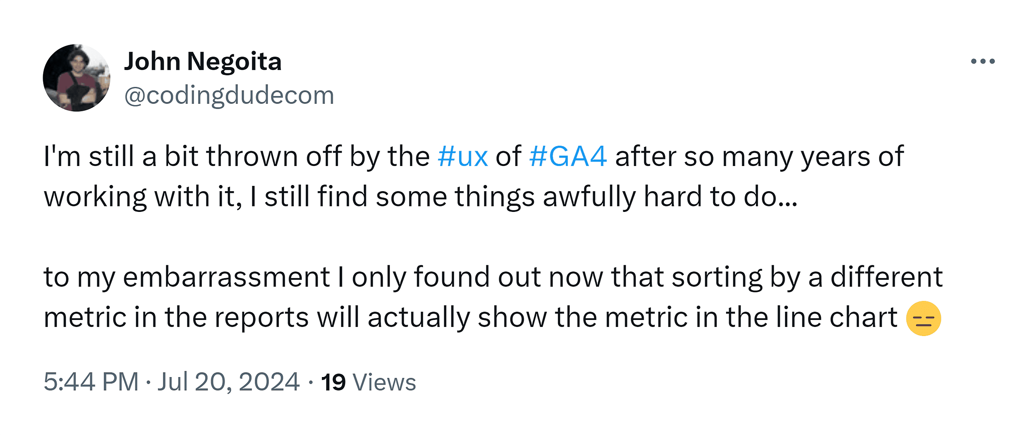The width and height of the screenshot is (1036, 435).
Task: Click the expressionless face emoji
Action: (x=923, y=318)
